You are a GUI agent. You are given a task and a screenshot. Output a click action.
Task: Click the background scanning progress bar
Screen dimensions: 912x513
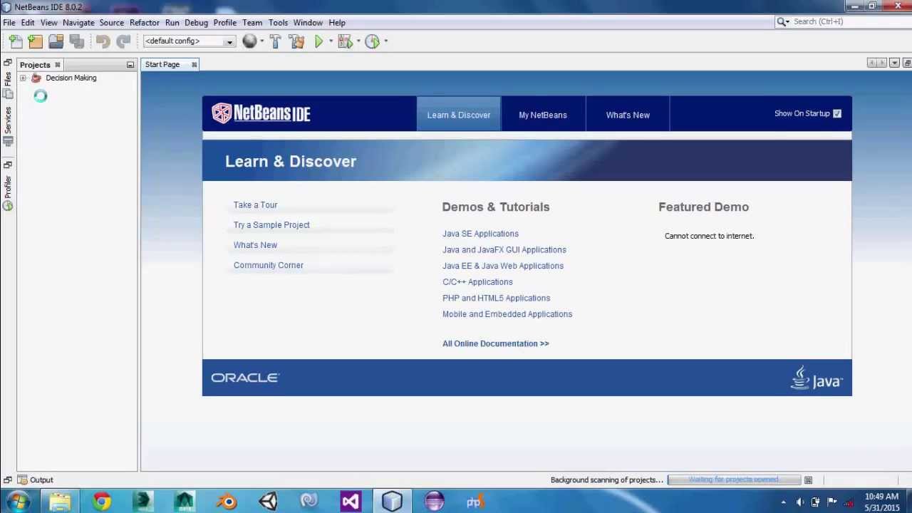[733, 480]
